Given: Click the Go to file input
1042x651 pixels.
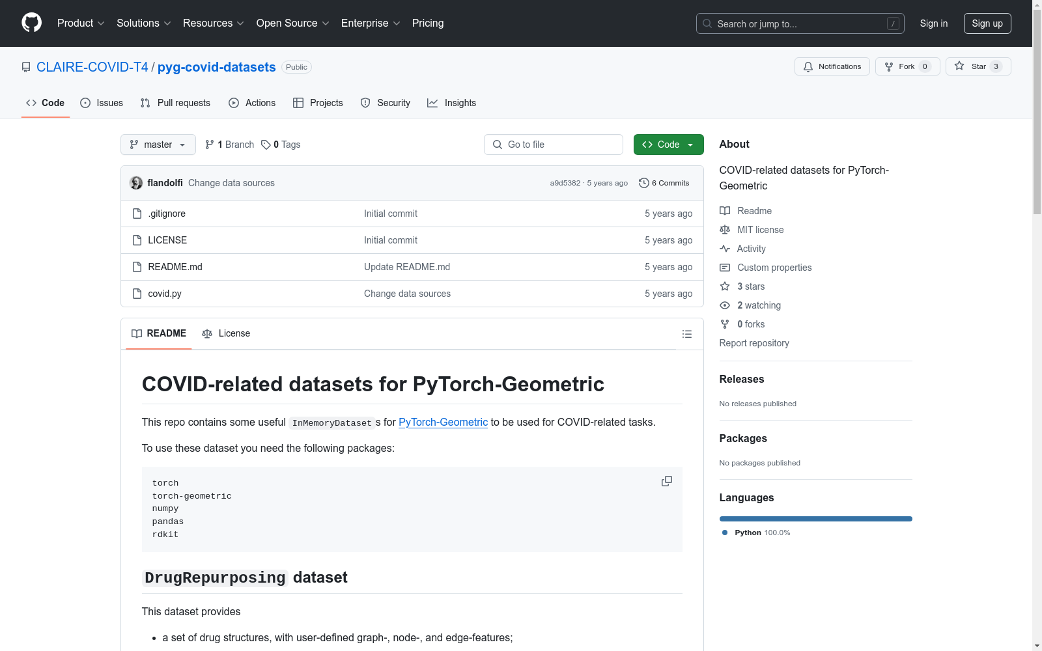Looking at the screenshot, I should (554, 145).
